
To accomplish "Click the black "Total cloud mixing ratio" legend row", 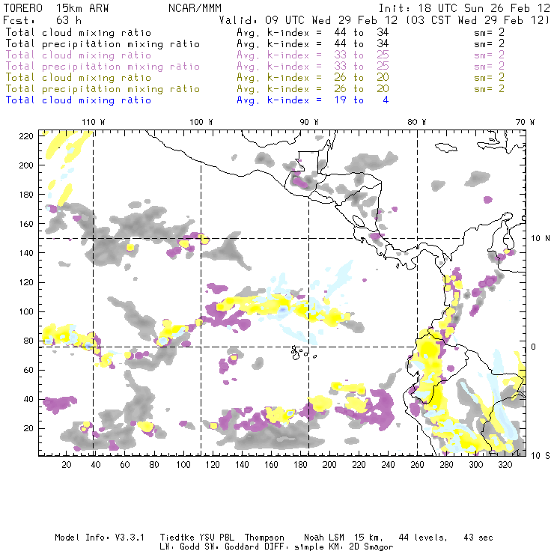I will click(x=255, y=32).
